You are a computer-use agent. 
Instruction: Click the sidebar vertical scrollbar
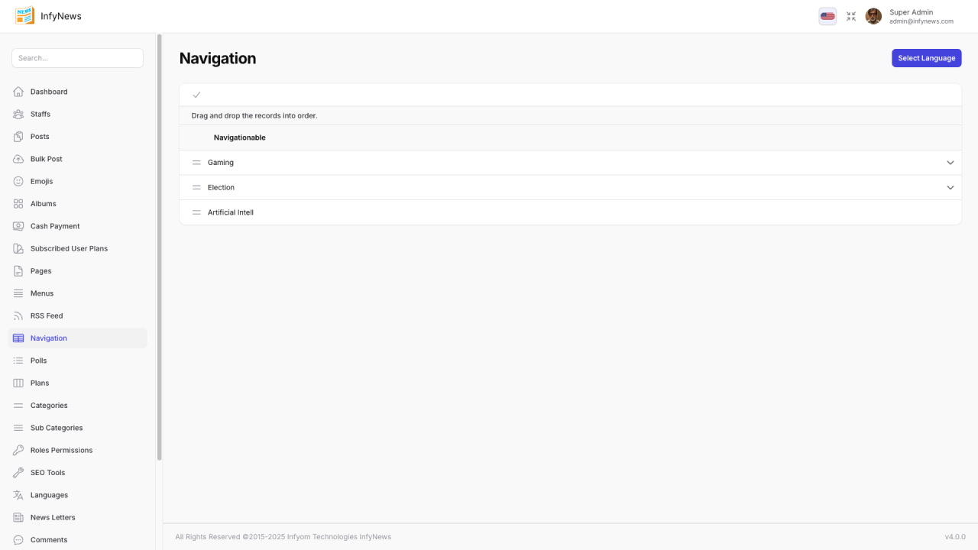click(159, 244)
